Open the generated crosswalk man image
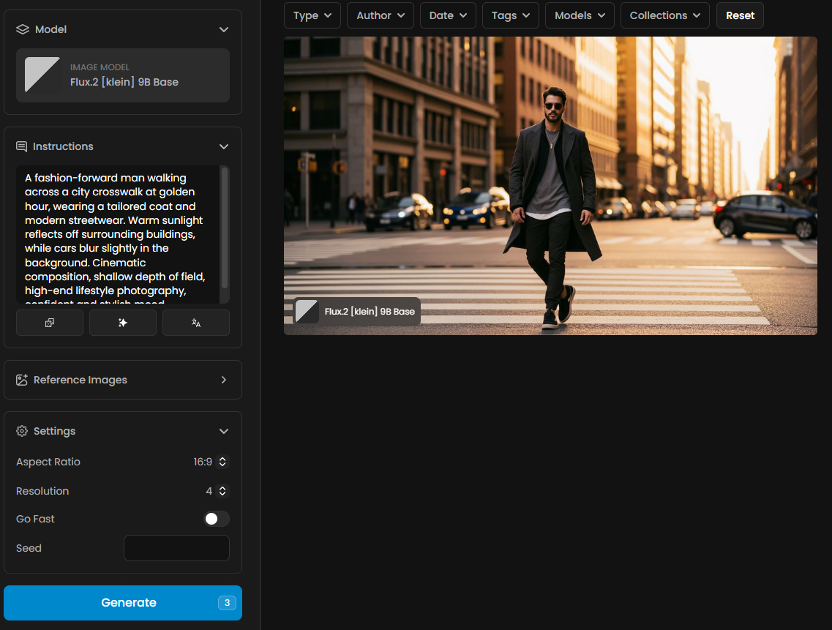This screenshot has width=832, height=630. 550,186
